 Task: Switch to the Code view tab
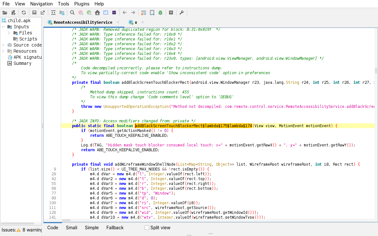point(53,228)
